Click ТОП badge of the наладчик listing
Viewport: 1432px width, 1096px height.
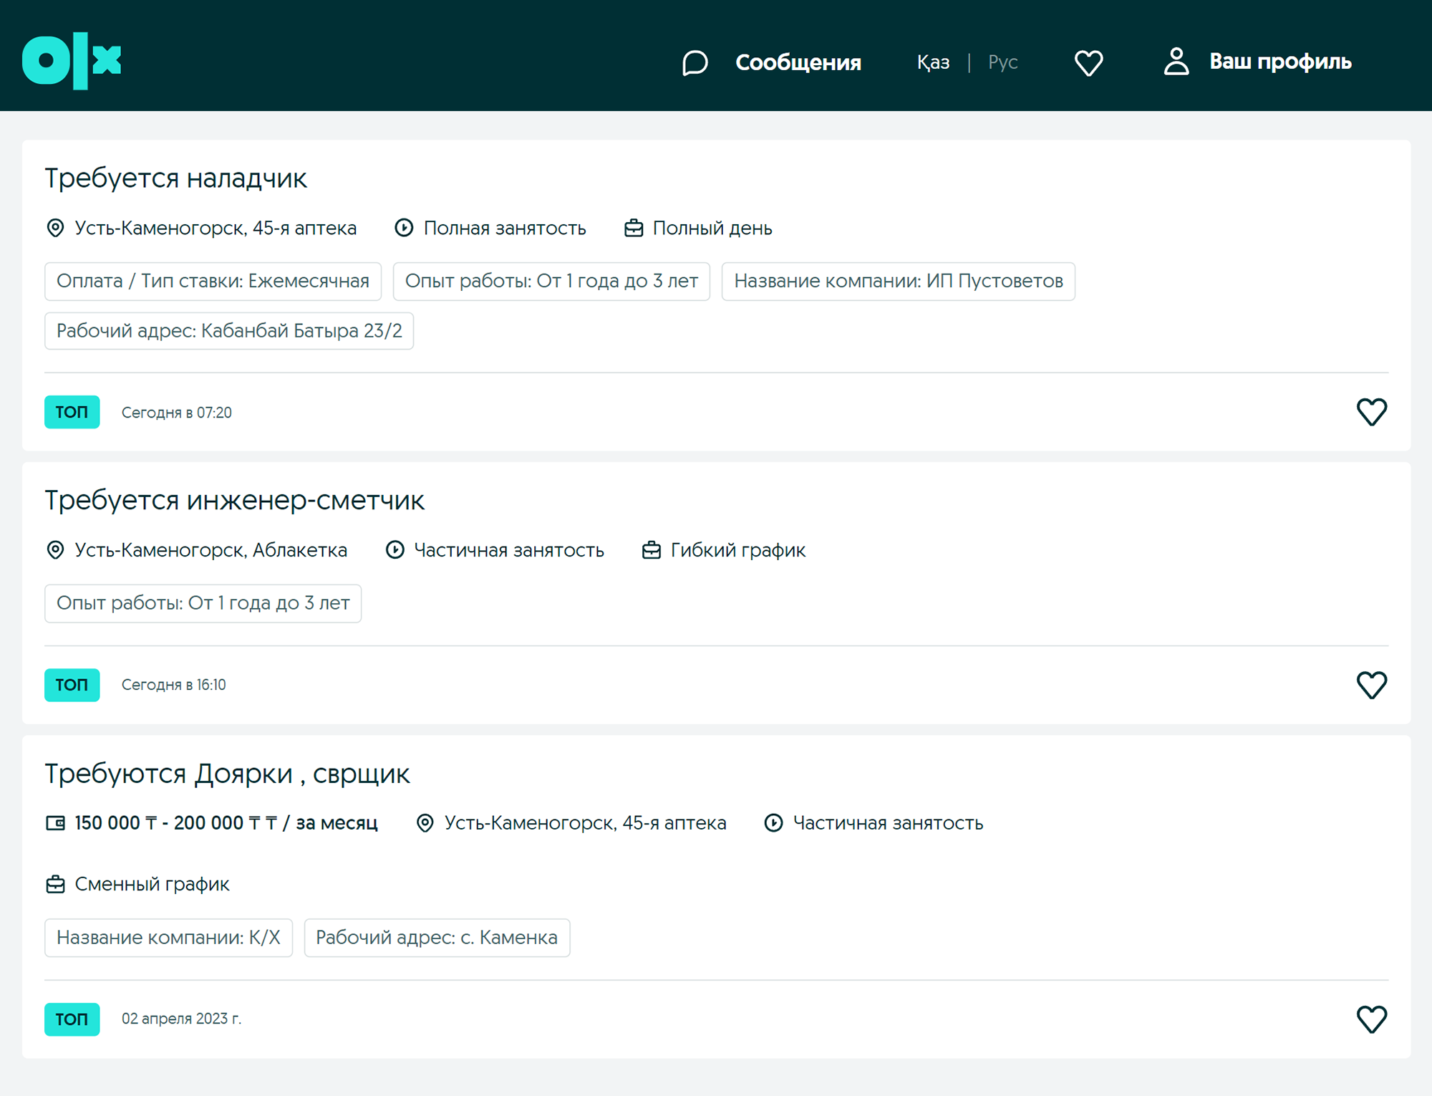[72, 412]
